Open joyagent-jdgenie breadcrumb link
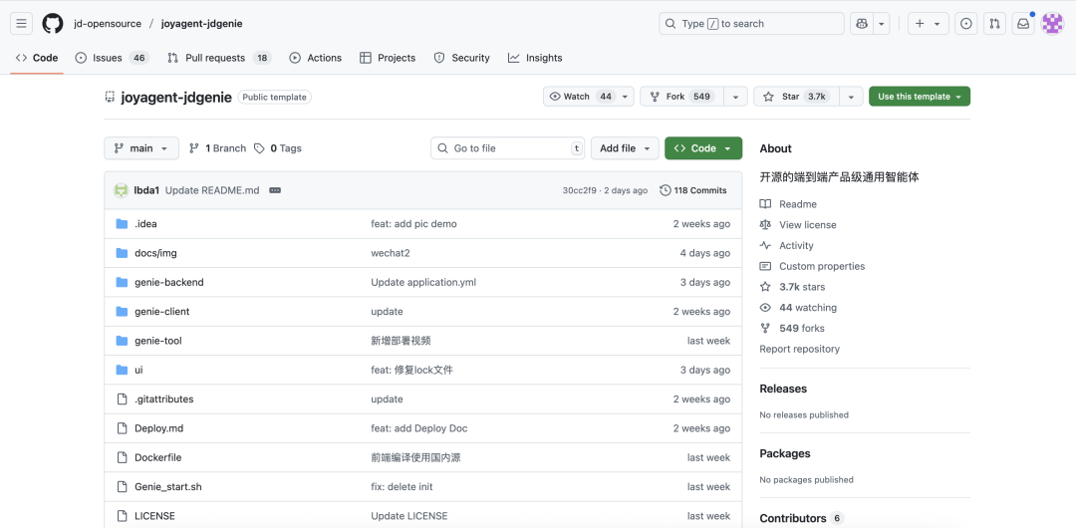 pyautogui.click(x=201, y=23)
